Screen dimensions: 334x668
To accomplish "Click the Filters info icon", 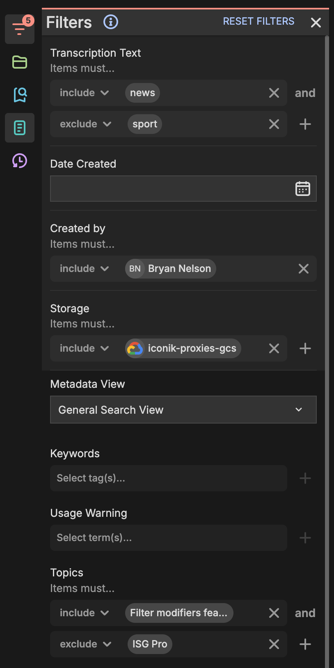I will click(x=111, y=22).
